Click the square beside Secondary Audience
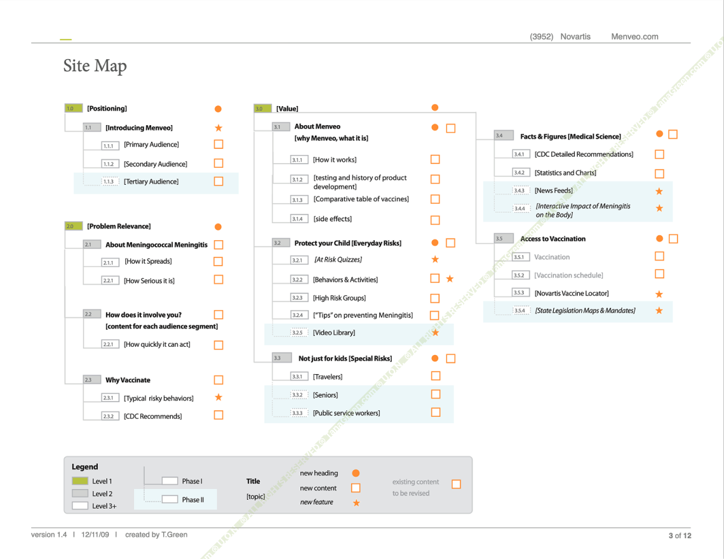This screenshot has width=724, height=559. click(218, 163)
